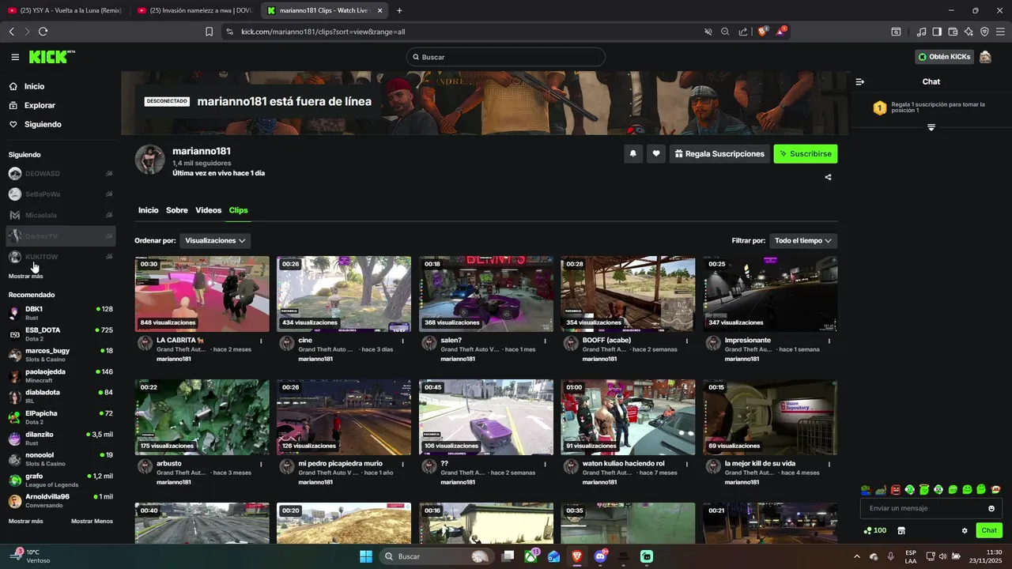Follow marianno181 with the heart button

click(655, 154)
